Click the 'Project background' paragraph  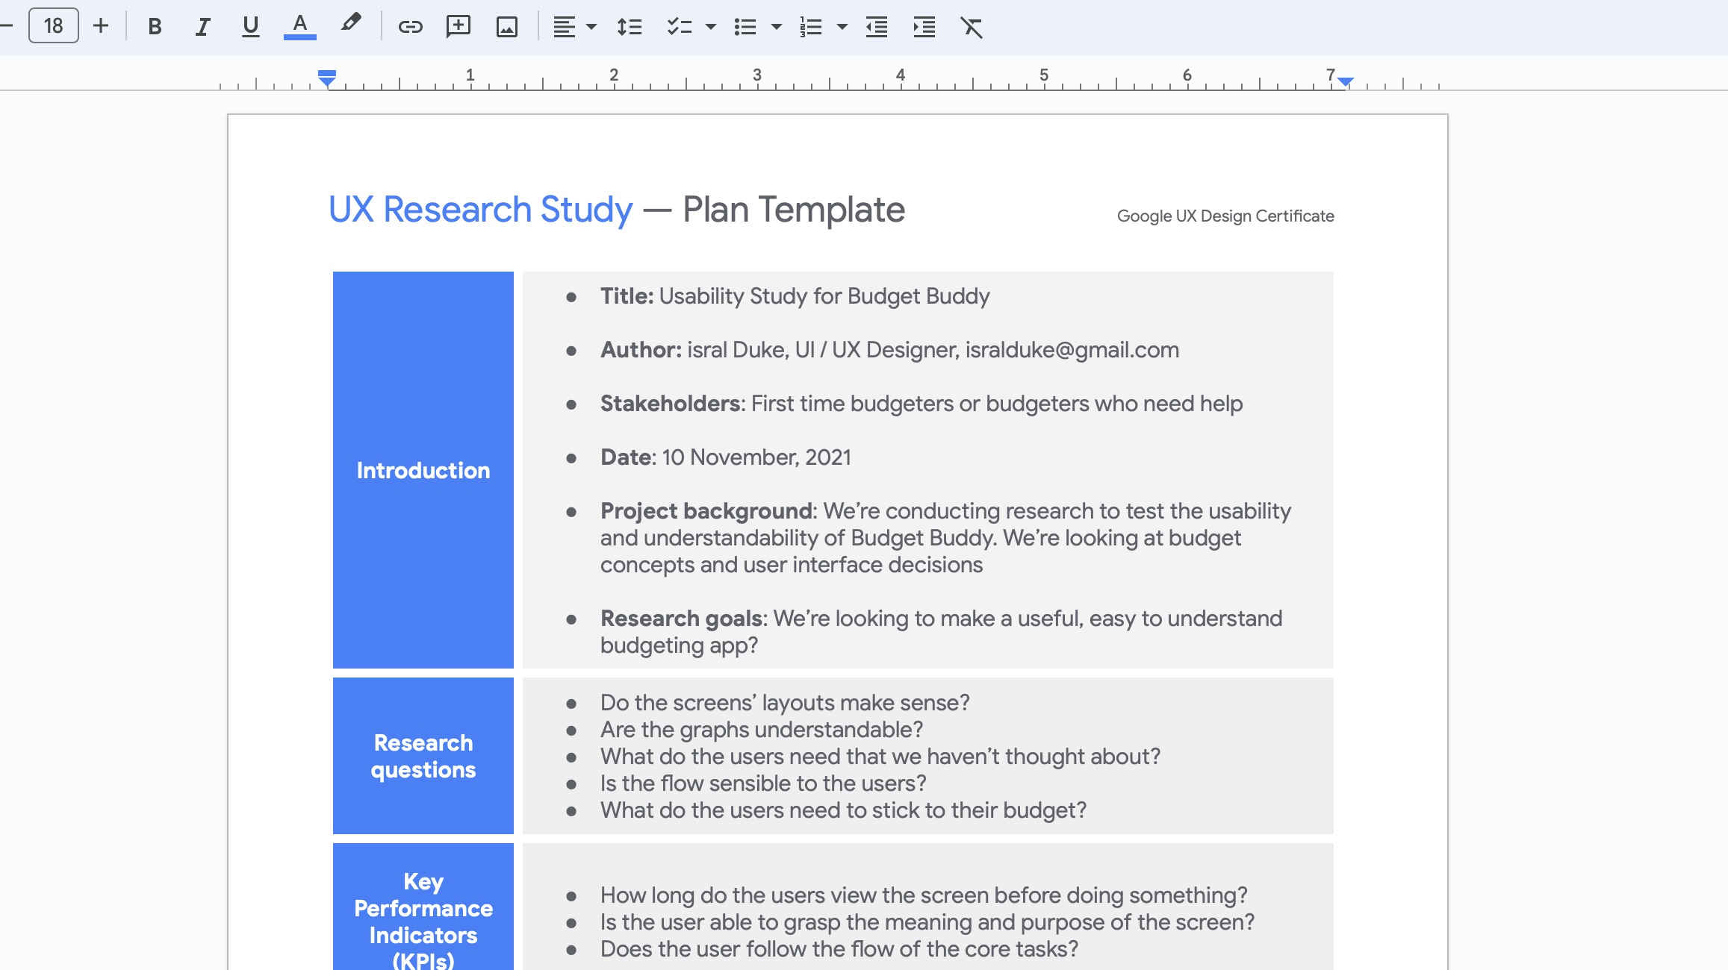pos(945,538)
